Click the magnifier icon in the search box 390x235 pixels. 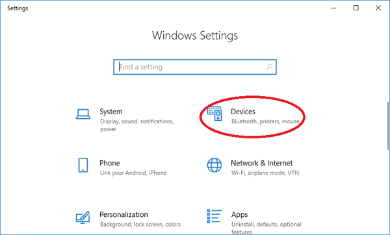pyautogui.click(x=269, y=67)
